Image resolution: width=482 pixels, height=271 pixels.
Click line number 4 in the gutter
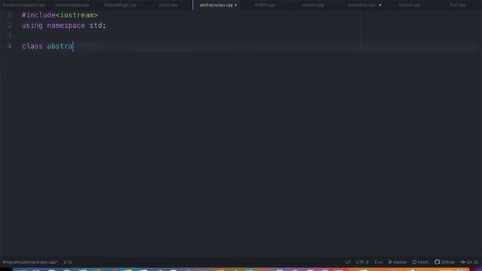pos(10,46)
